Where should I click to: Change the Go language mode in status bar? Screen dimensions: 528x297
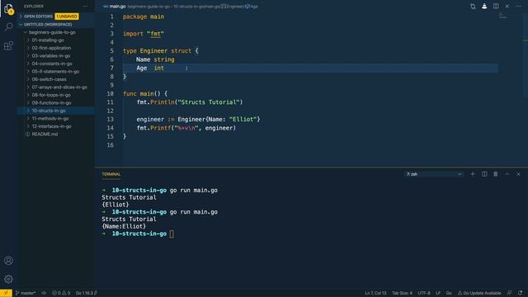pos(449,293)
